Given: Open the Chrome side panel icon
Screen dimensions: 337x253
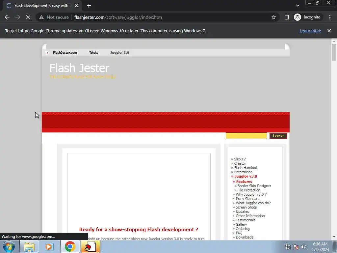Looking at the screenshot, I should click(x=287, y=17).
